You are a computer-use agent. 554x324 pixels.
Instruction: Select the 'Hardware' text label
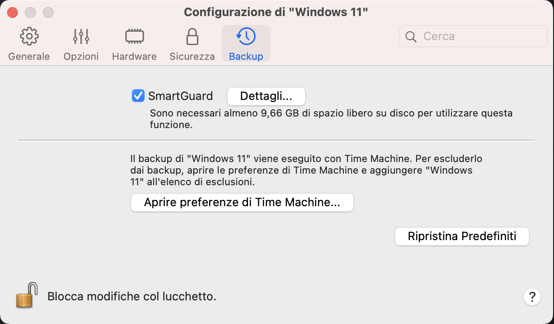pos(134,57)
